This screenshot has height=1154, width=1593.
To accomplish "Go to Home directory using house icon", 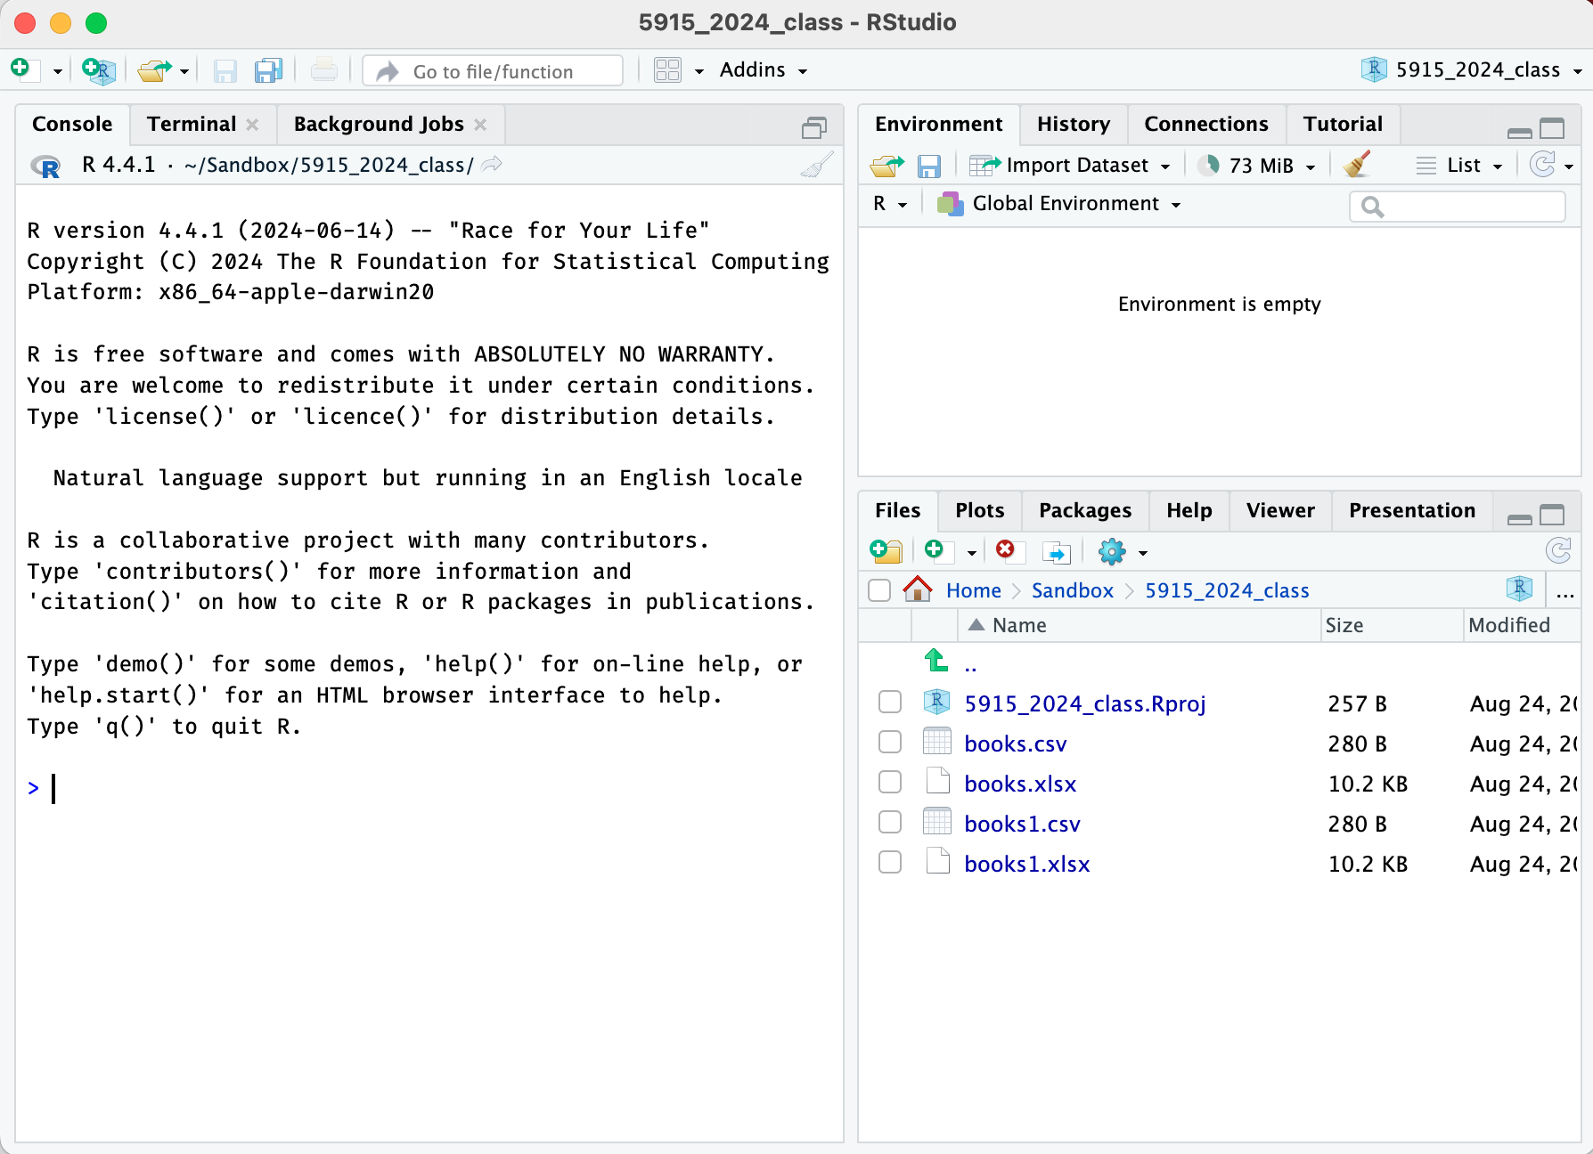I will point(918,589).
